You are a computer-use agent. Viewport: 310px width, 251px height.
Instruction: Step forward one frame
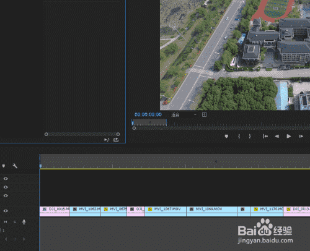(301, 136)
